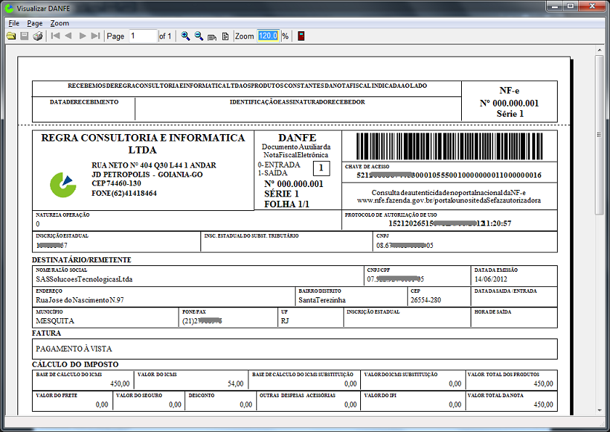This screenshot has width=610, height=432.
Task: Fit page width icon in toolbar
Action: [x=212, y=36]
